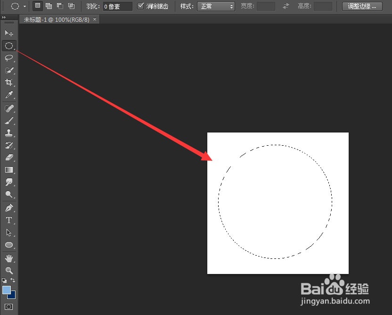The height and width of the screenshot is (315, 392).
Task: Select the Clone Stamp tool
Action: [9, 133]
